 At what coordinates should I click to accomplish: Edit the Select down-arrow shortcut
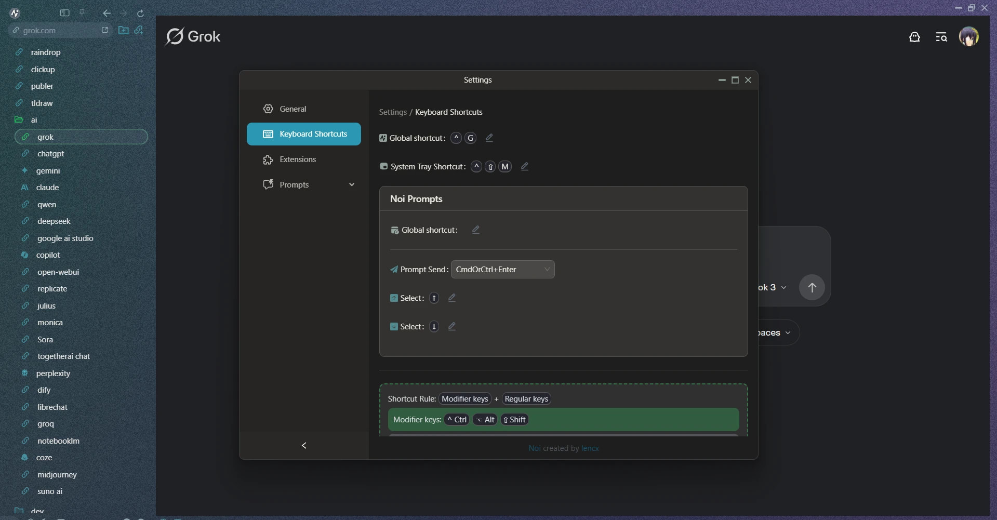coord(452,326)
